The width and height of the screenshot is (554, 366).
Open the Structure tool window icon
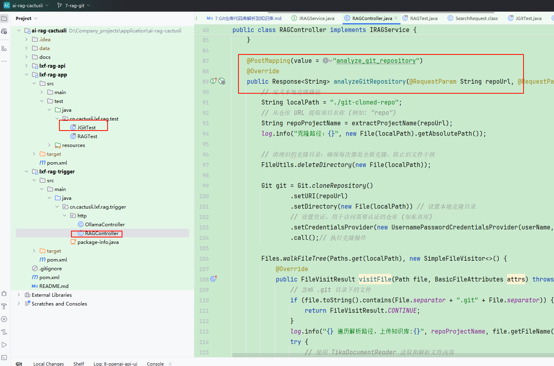[4, 48]
